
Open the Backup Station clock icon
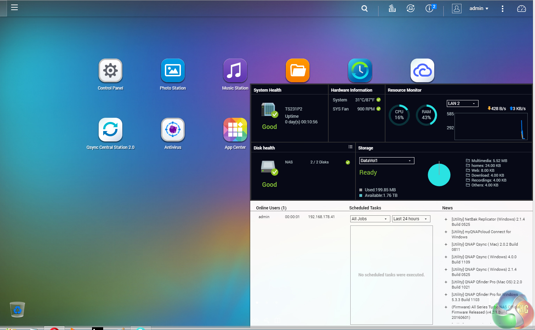click(x=360, y=70)
